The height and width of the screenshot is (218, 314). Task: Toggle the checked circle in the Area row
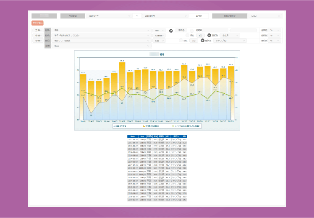(x=171, y=31)
